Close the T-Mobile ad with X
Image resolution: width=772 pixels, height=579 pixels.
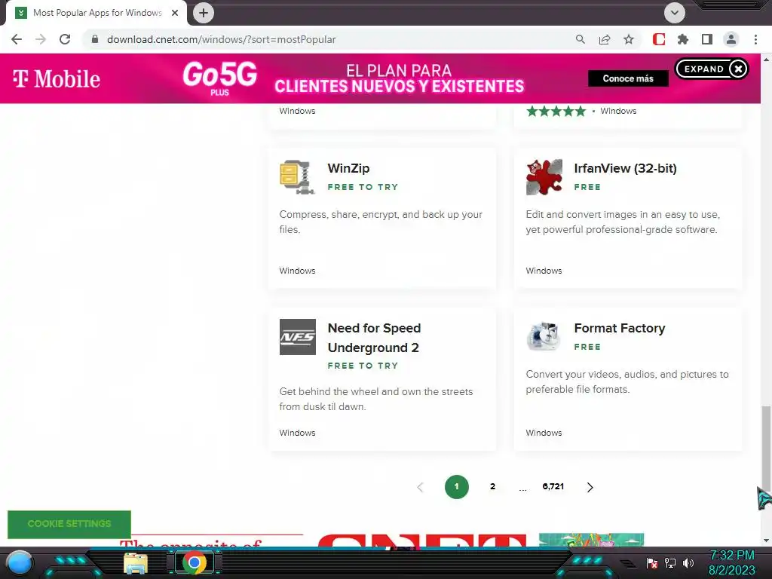(738, 69)
